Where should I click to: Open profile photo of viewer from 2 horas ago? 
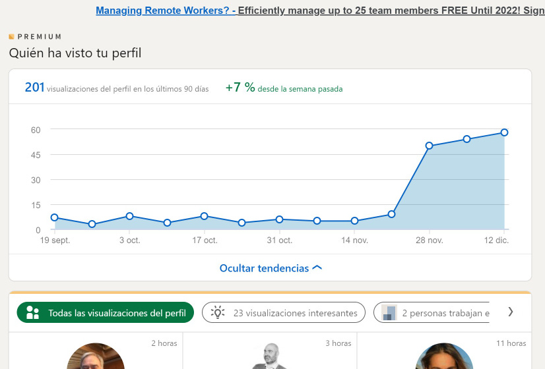tap(96, 356)
